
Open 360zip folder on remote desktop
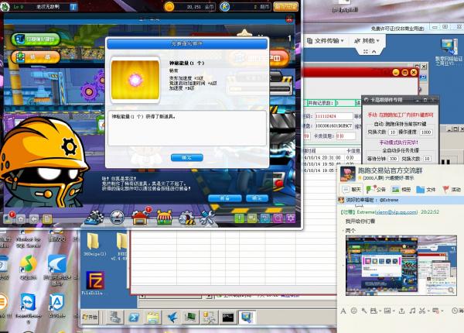click(x=94, y=245)
